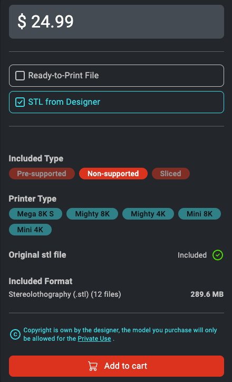Screen dimensions: 232x382
Task: Open the Private Use link
Action: [94, 339]
